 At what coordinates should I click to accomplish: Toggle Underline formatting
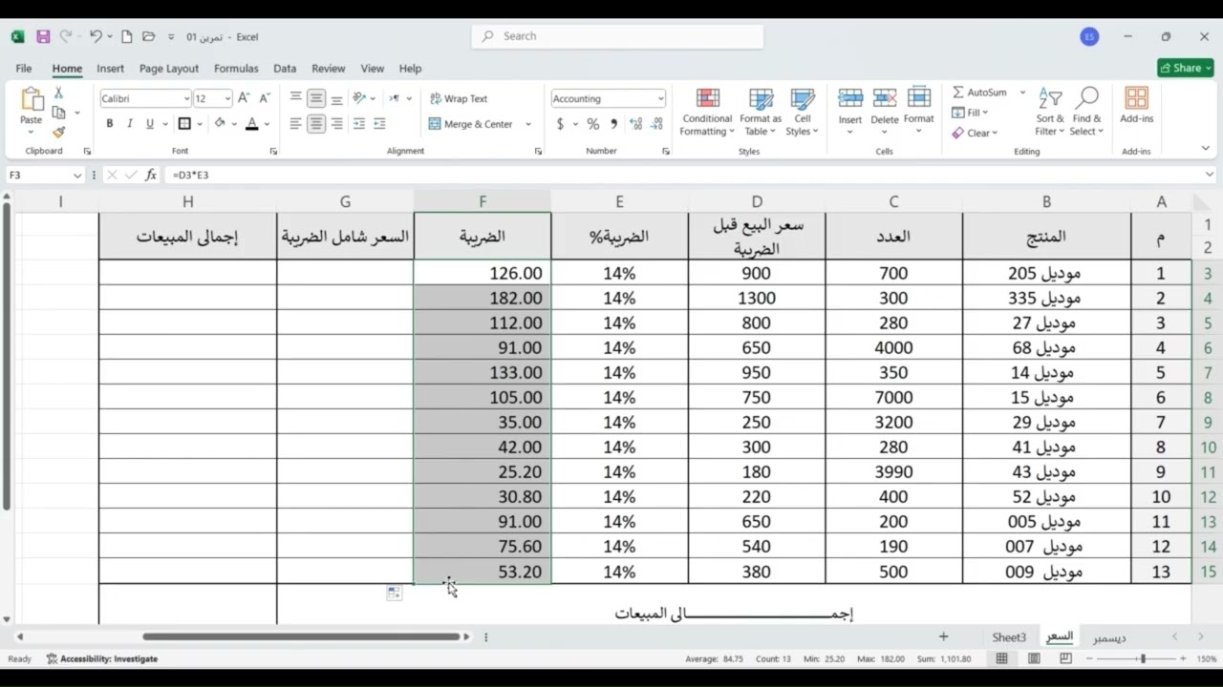point(150,124)
